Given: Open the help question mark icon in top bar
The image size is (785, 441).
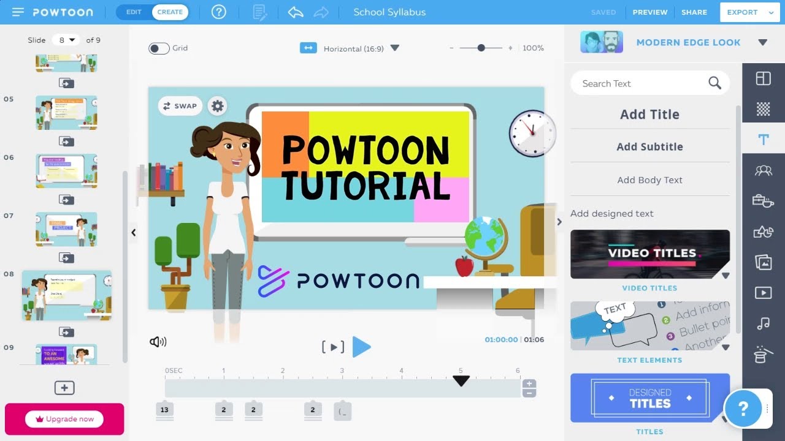Looking at the screenshot, I should (219, 12).
